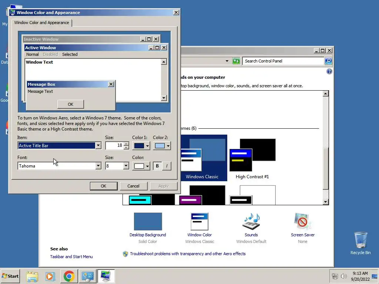This screenshot has width=379, height=284.
Task: Select the purple high contrast theme thumbnail
Action: (x=202, y=195)
